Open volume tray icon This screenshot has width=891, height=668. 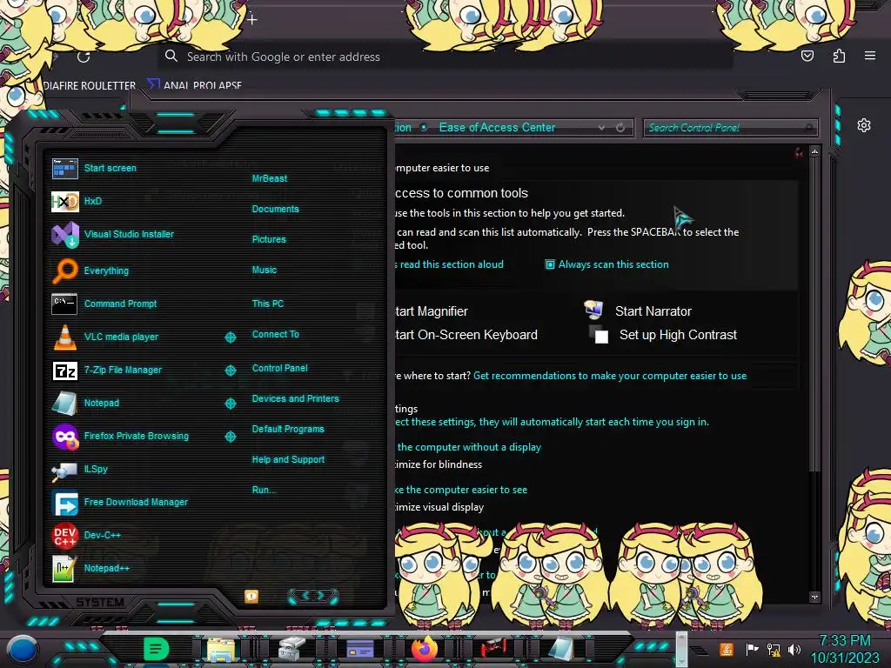tap(794, 649)
